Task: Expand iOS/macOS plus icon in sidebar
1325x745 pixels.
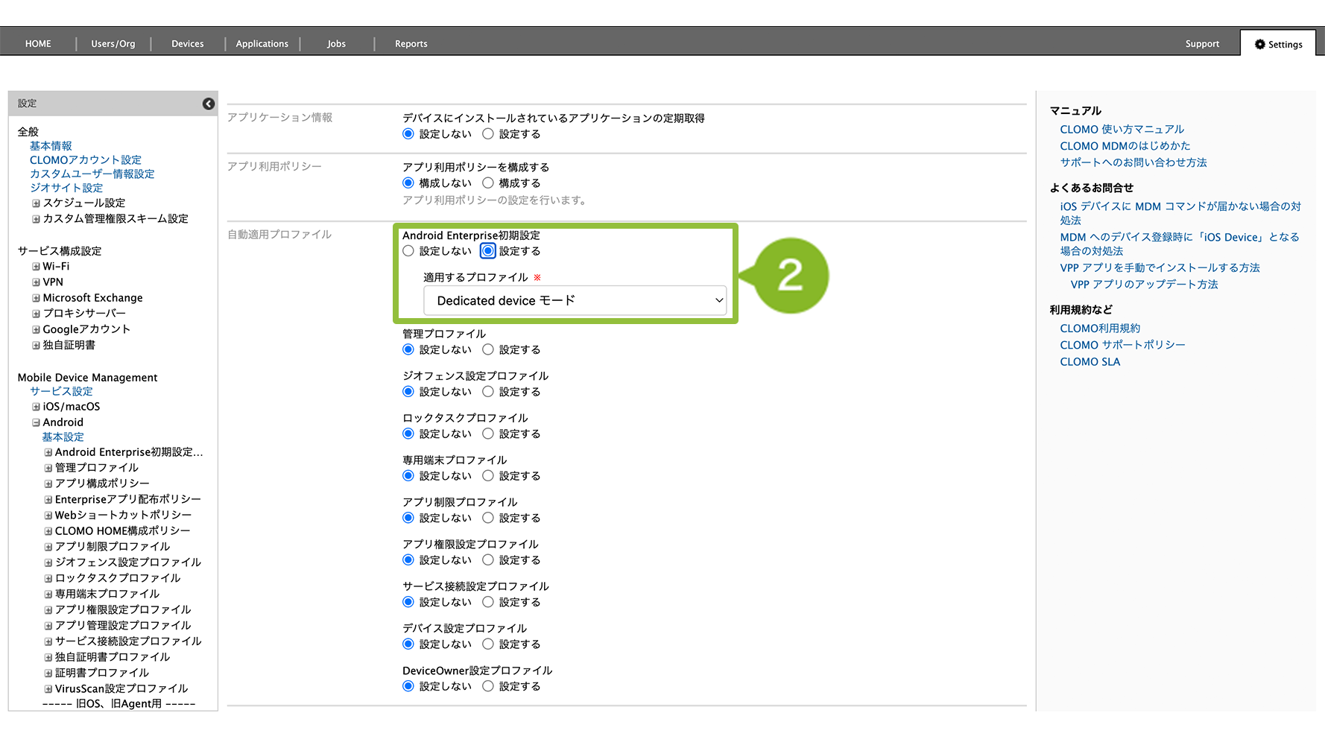Action: coord(36,407)
